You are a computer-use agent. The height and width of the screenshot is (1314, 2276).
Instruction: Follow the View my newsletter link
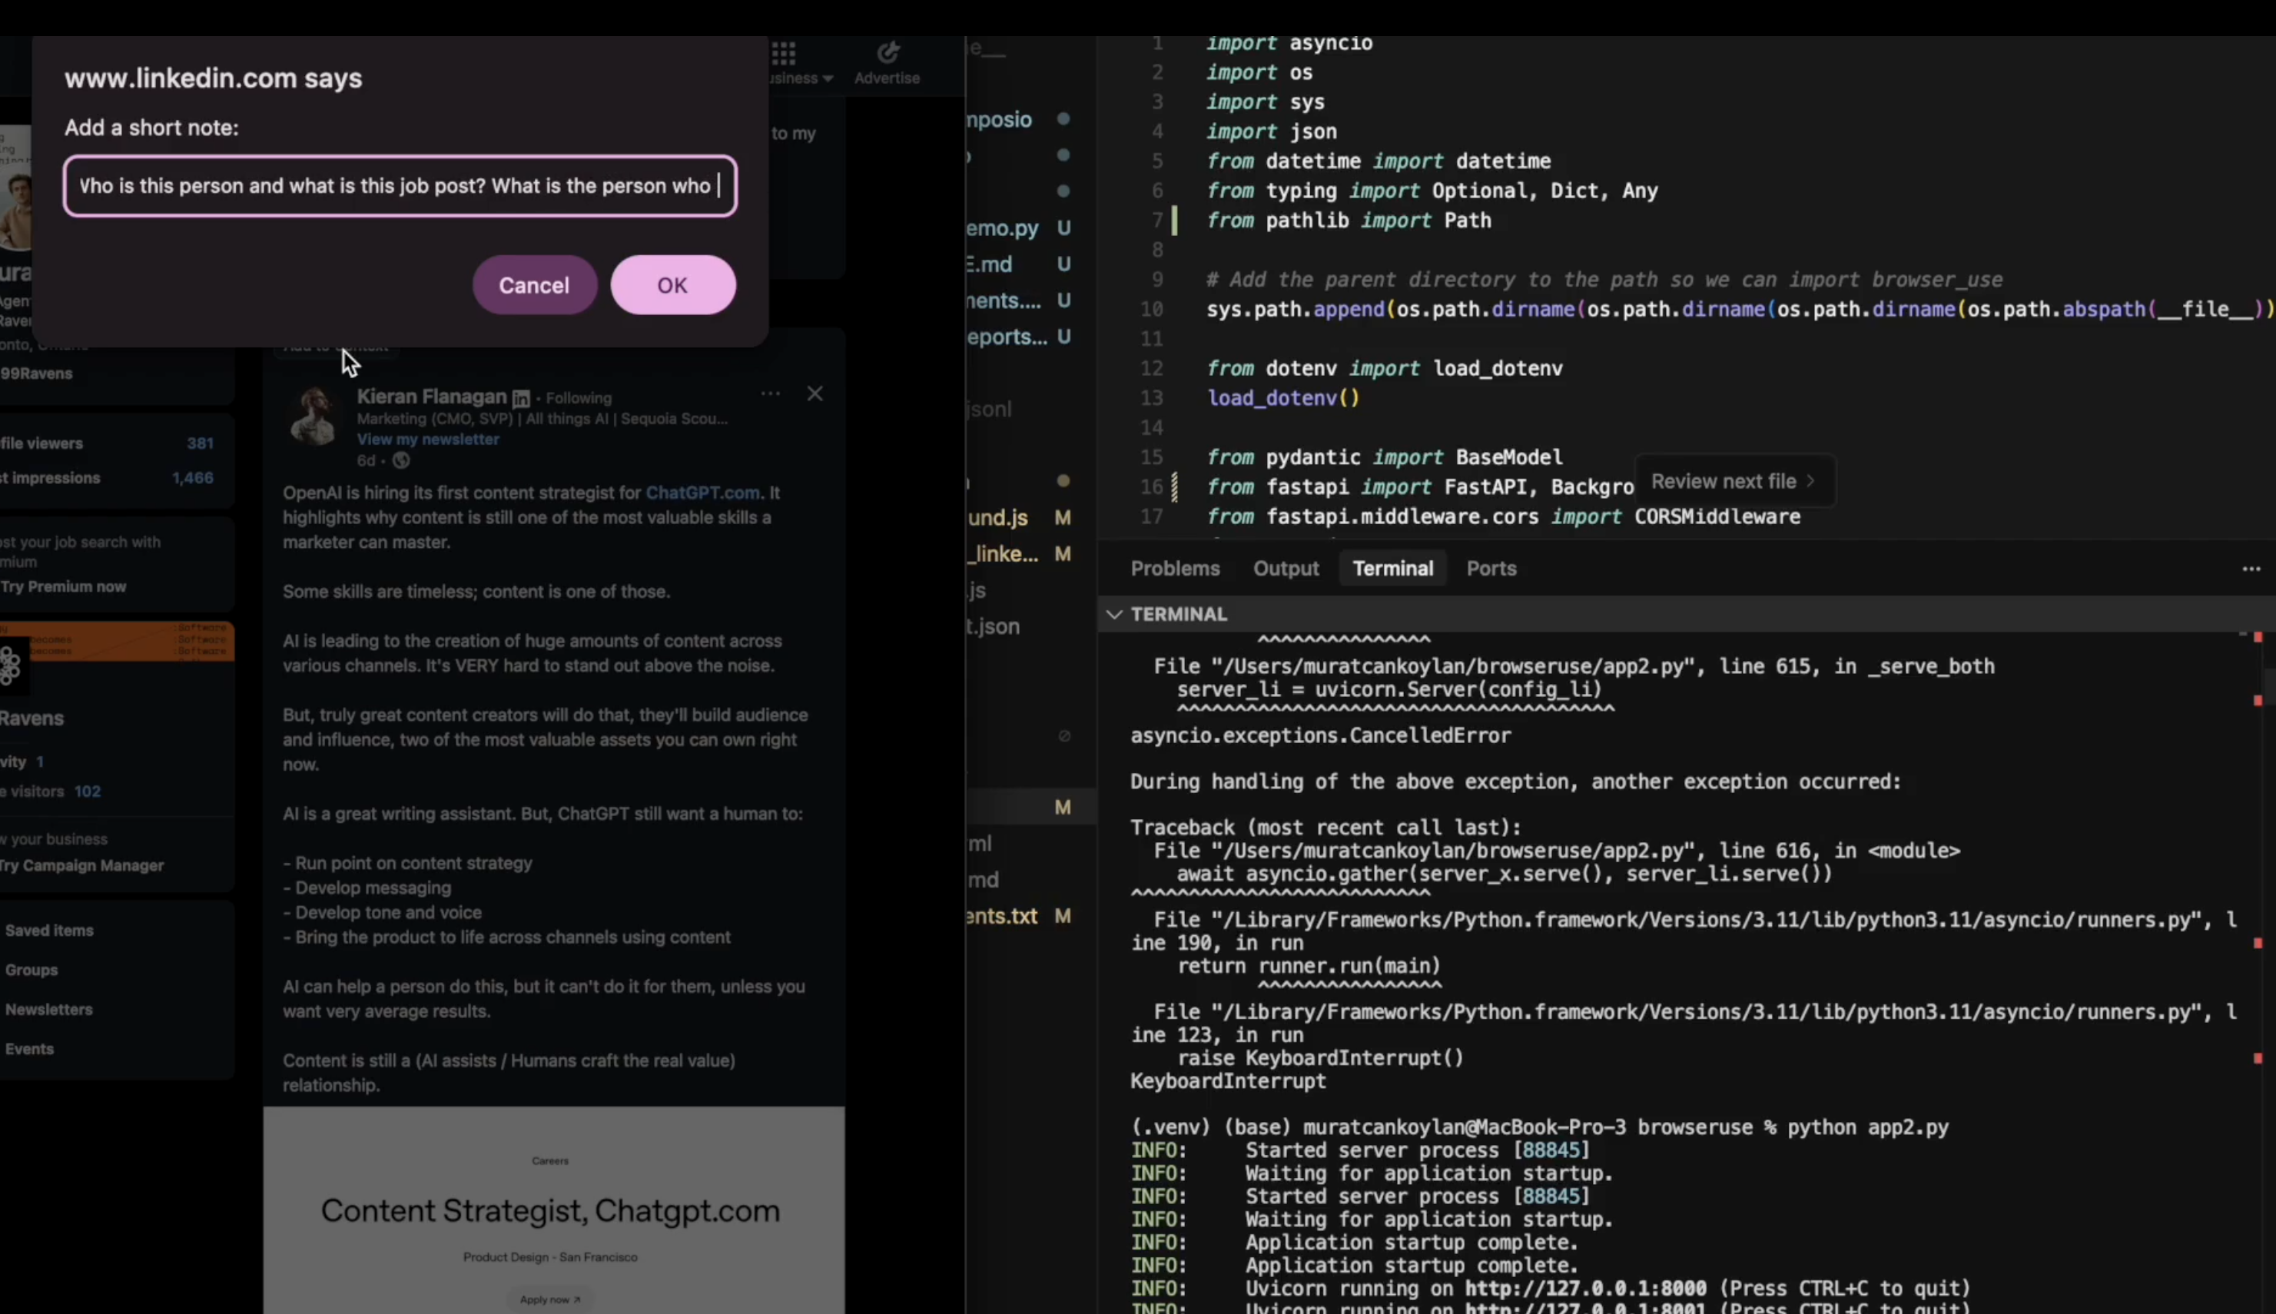pyautogui.click(x=428, y=440)
